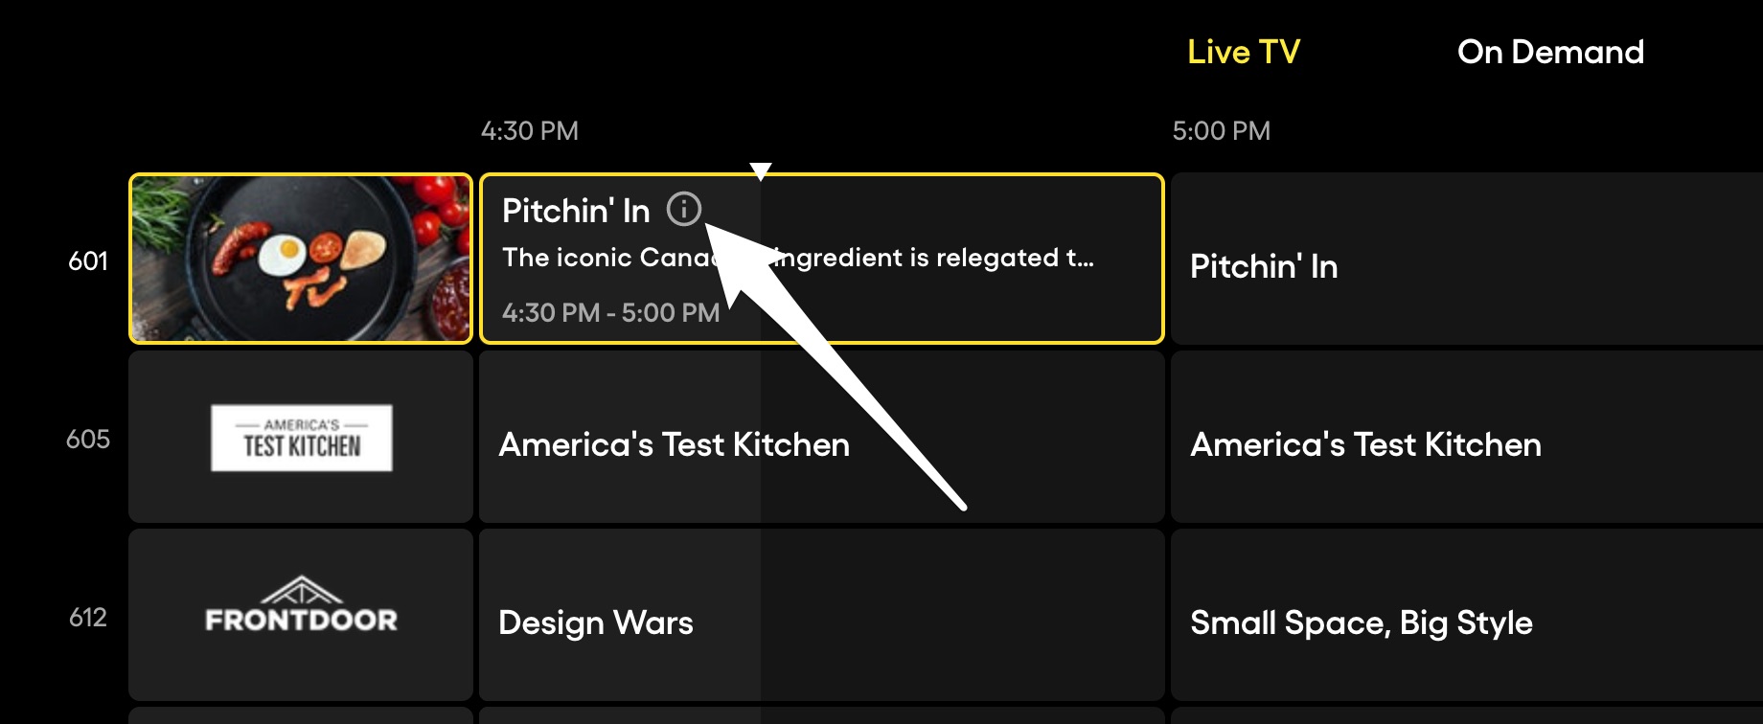1763x724 pixels.
Task: Open info for Pitchin' In program
Action: pyautogui.click(x=684, y=209)
